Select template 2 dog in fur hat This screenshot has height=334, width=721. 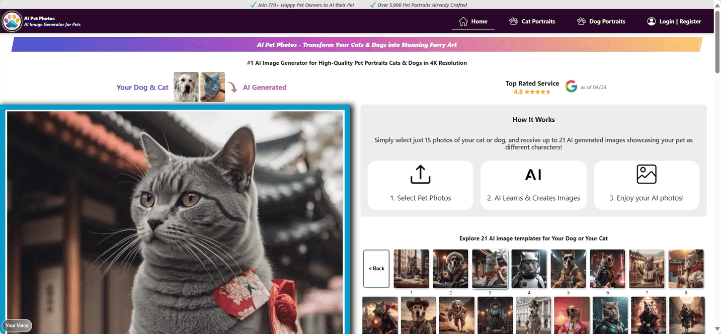[x=450, y=269]
